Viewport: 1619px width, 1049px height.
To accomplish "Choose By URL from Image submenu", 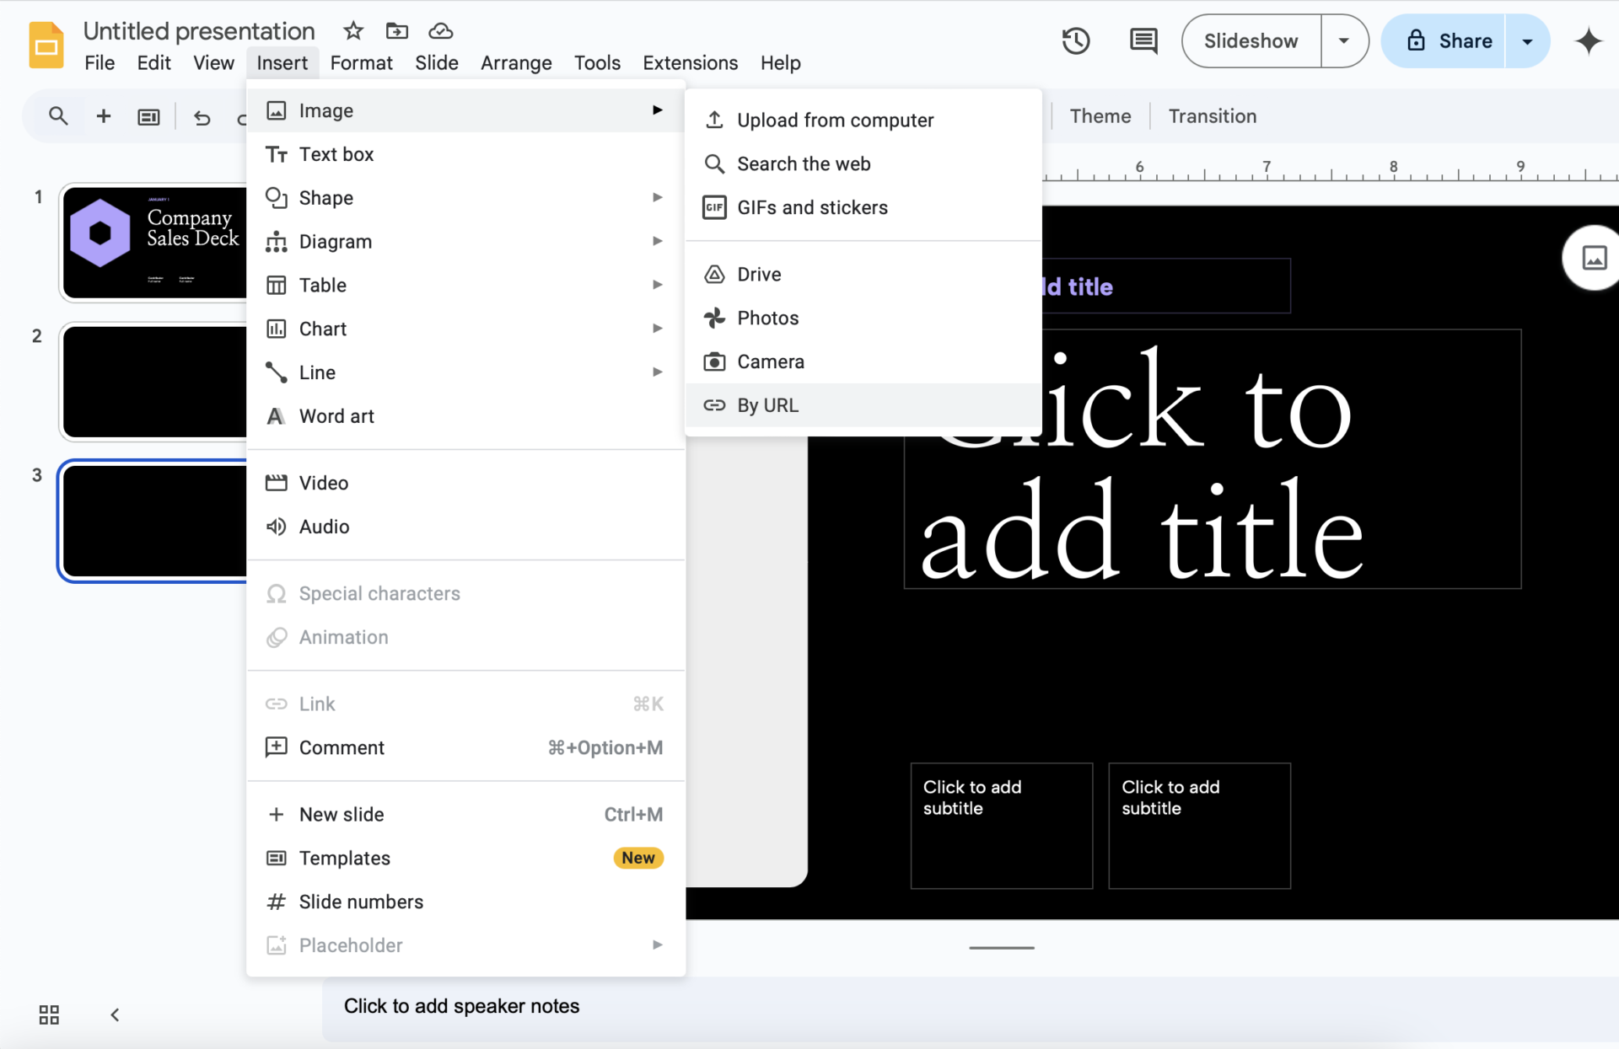I will pyautogui.click(x=863, y=405).
